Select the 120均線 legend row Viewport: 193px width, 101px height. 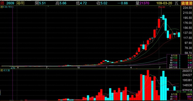pos(180,65)
